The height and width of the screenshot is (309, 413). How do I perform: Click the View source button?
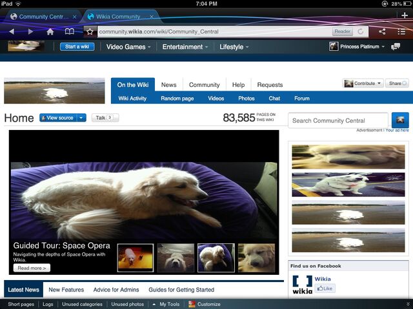(x=58, y=118)
